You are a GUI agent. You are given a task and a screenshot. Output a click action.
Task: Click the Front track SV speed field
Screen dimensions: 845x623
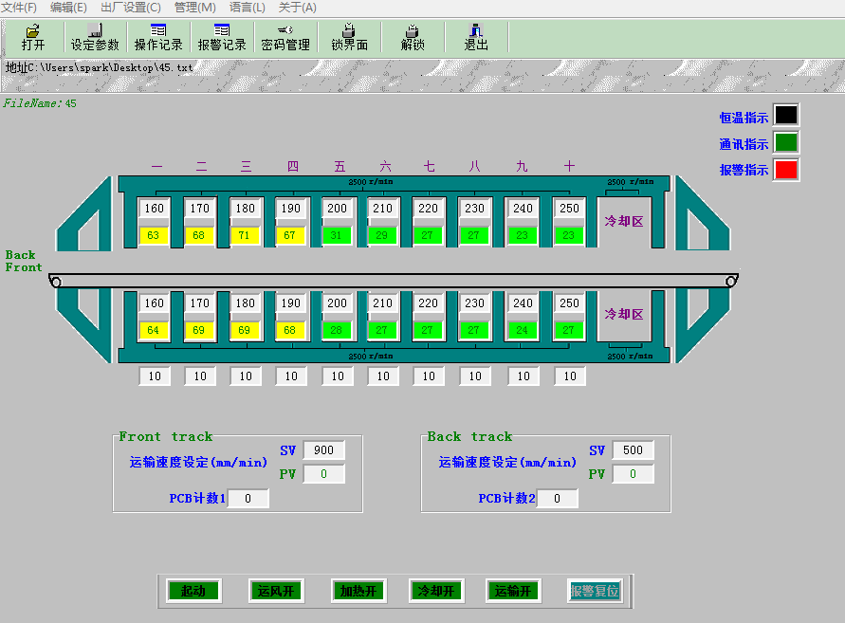point(323,450)
